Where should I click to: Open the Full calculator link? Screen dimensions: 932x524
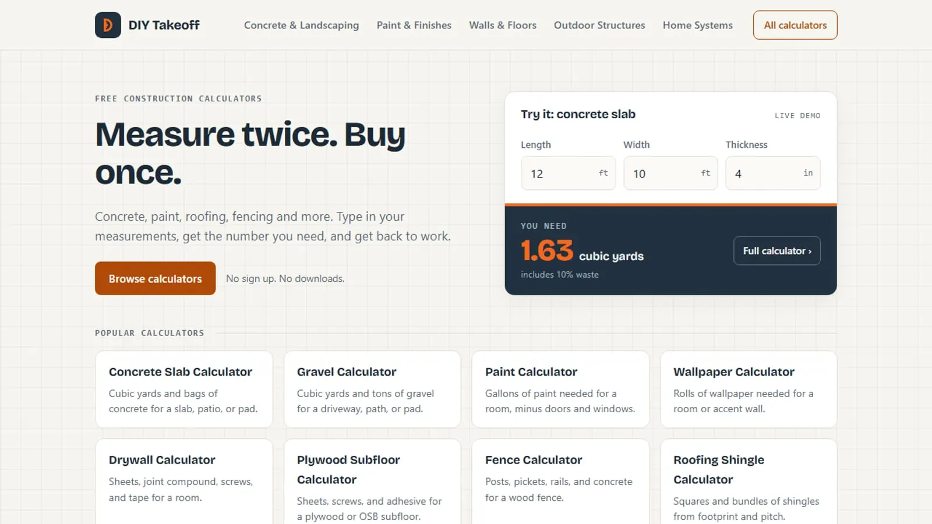click(x=776, y=250)
